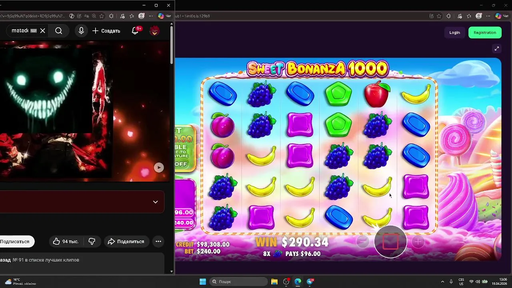Open right window favorites list icon
This screenshot has height=288, width=512.
point(469,16)
